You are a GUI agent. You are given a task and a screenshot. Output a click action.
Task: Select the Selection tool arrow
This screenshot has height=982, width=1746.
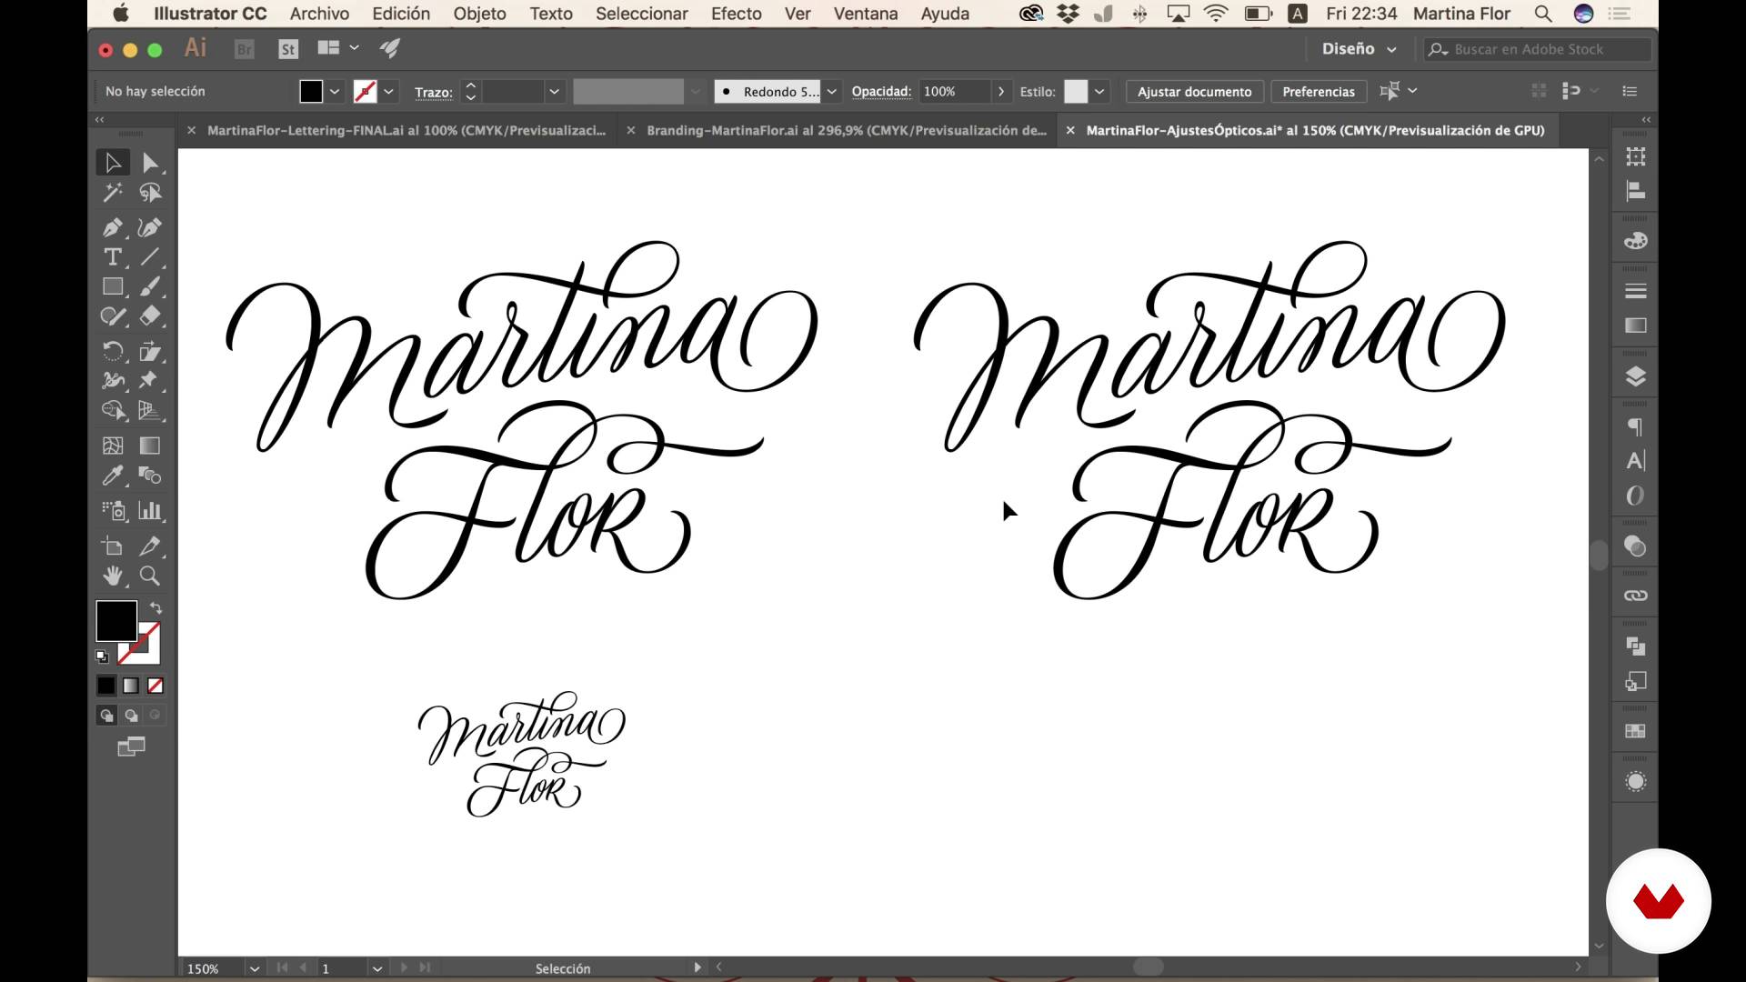pyautogui.click(x=113, y=163)
